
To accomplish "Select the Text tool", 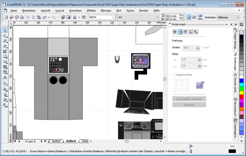I will [x=5, y=77].
